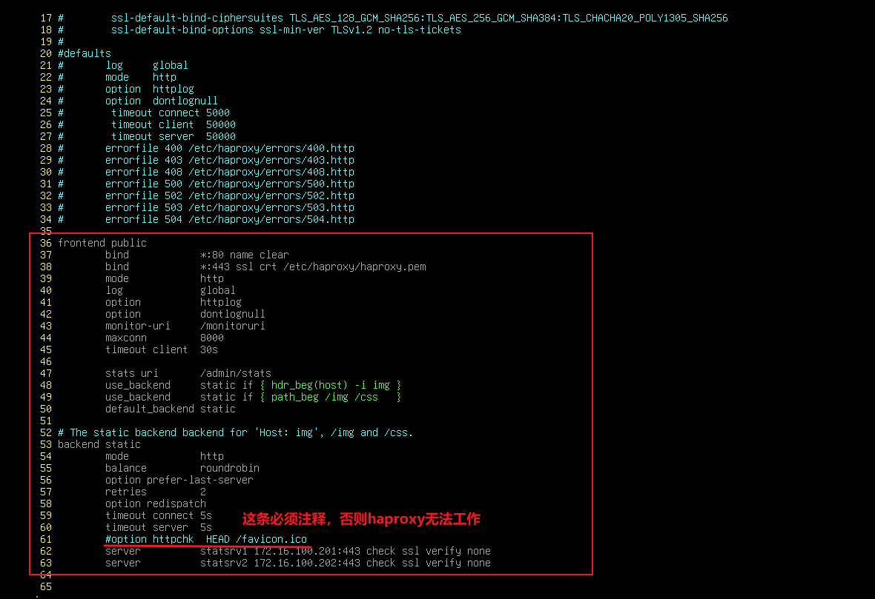Click the red Chinese annotation text
This screenshot has width=875, height=599.
click(361, 519)
